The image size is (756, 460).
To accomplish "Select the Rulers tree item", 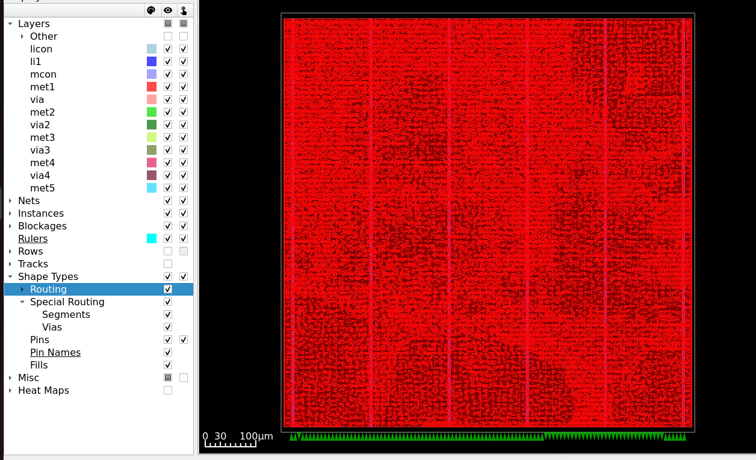I will pyautogui.click(x=33, y=238).
